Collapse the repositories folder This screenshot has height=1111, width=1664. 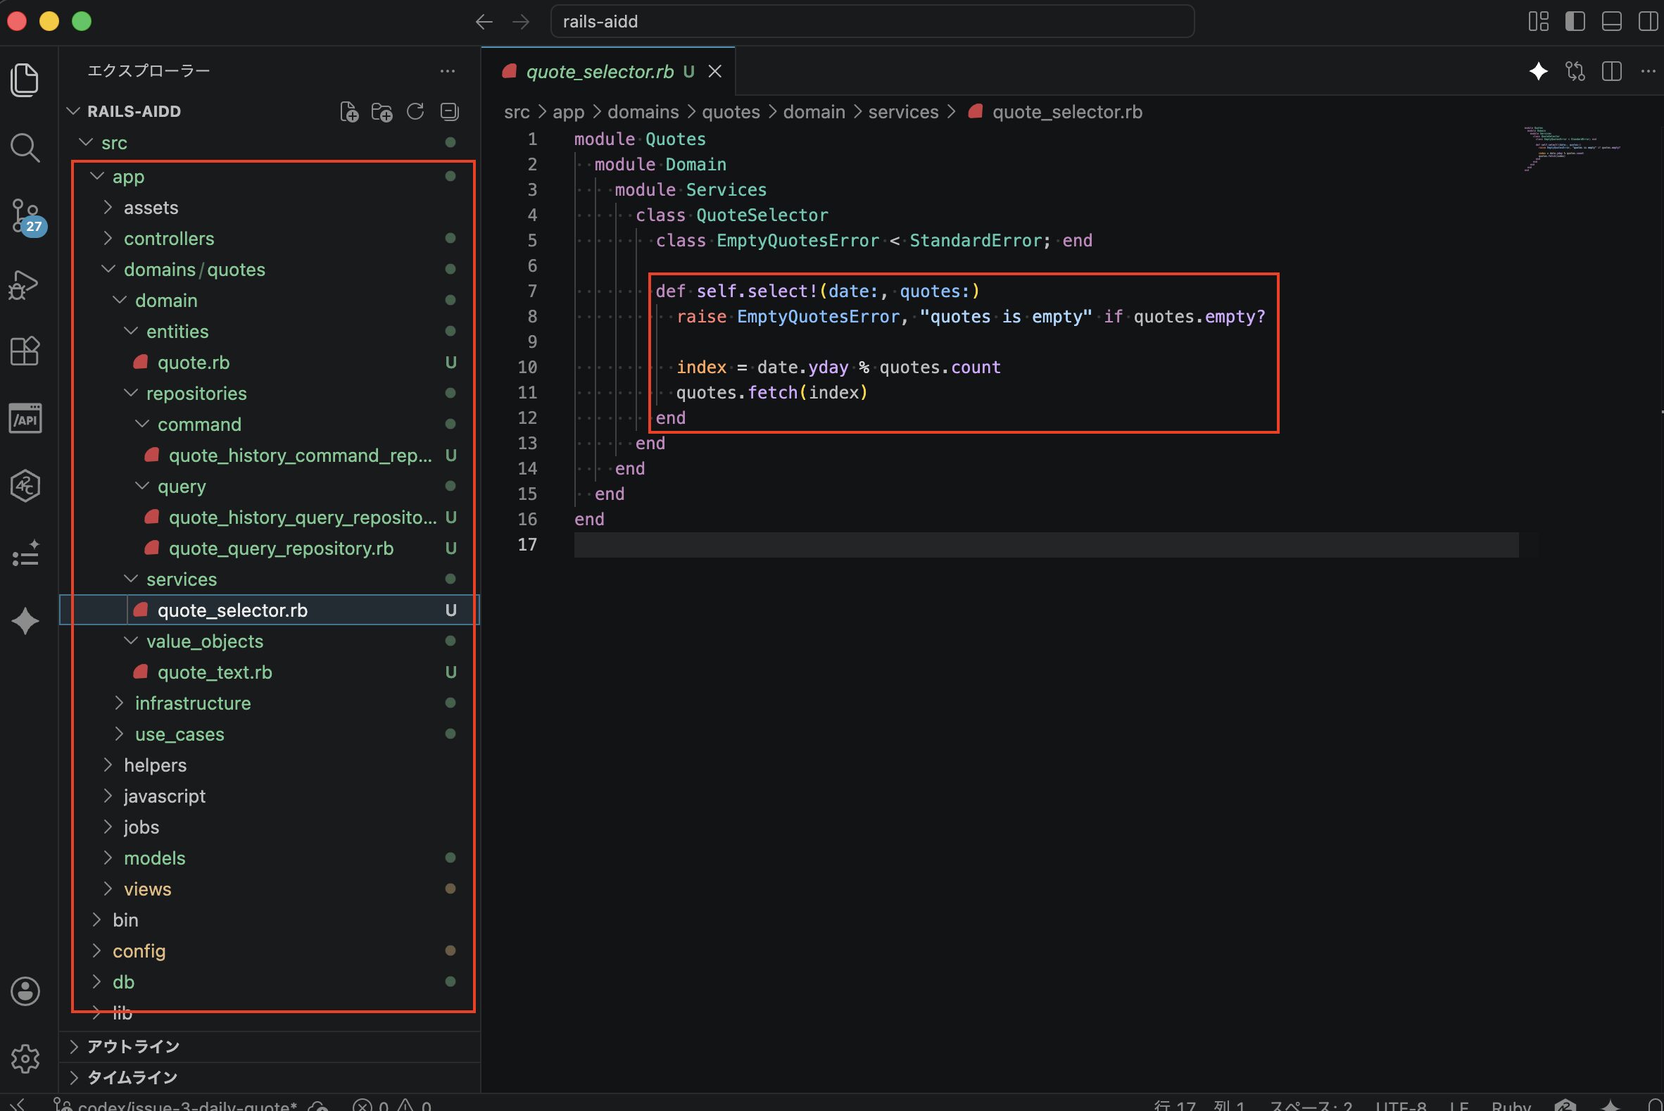pos(196,394)
